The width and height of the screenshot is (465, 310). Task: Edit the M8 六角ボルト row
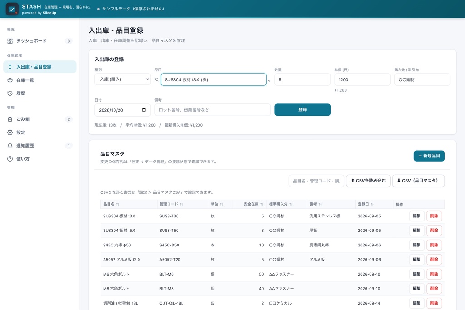417,288
